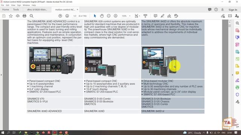Click the Save file icon

(x=4, y=16)
